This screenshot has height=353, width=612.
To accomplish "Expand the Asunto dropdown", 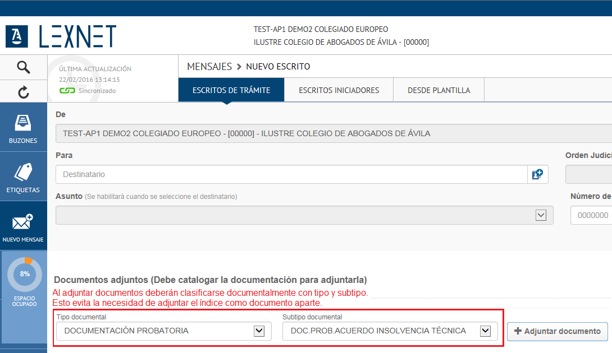I will [541, 215].
